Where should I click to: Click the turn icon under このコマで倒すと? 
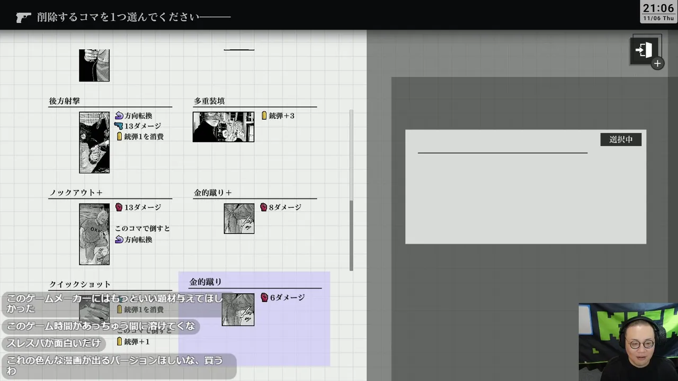coord(119,239)
